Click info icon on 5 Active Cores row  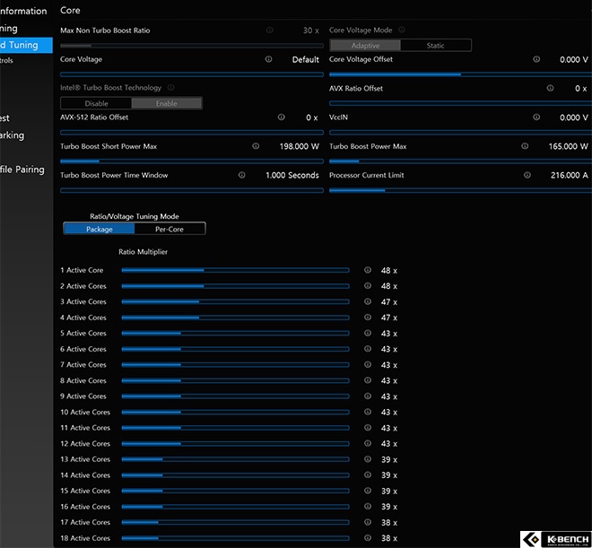click(368, 334)
